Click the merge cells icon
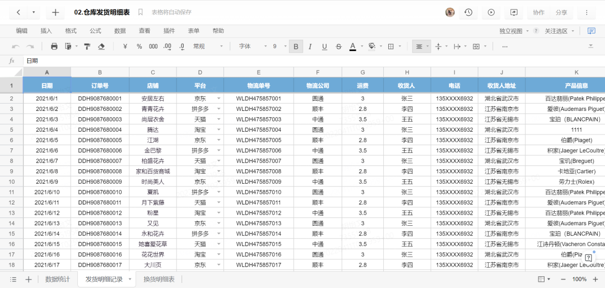Image resolution: width=605 pixels, height=288 pixels. (x=476, y=47)
